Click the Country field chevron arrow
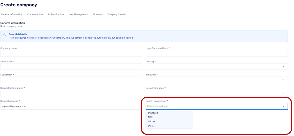The image size is (294, 136). (283, 67)
